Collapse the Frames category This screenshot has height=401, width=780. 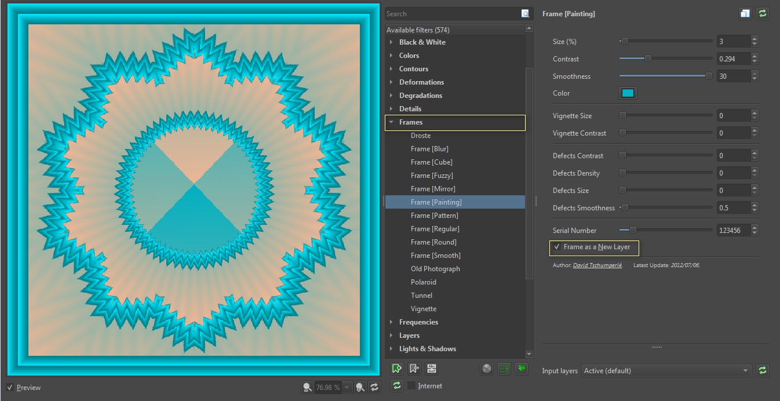pos(391,122)
